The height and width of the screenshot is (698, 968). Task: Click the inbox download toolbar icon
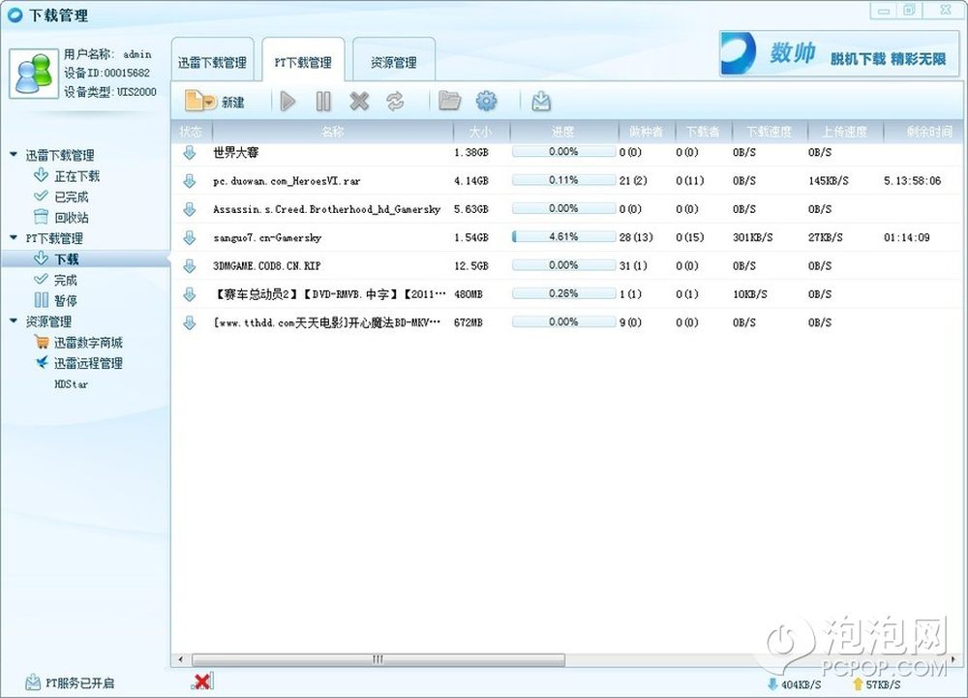(541, 102)
